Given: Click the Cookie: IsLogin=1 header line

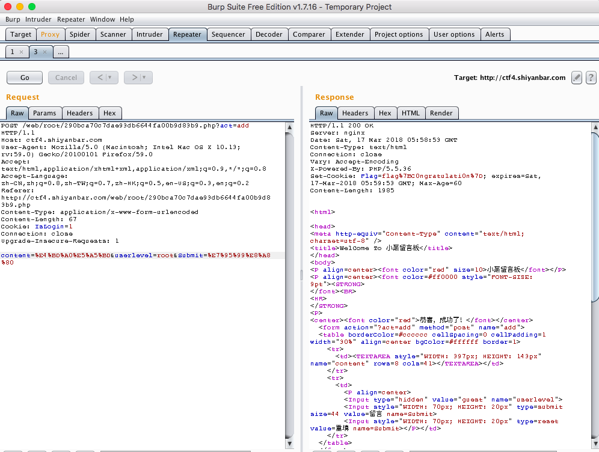Looking at the screenshot, I should [x=37, y=227].
